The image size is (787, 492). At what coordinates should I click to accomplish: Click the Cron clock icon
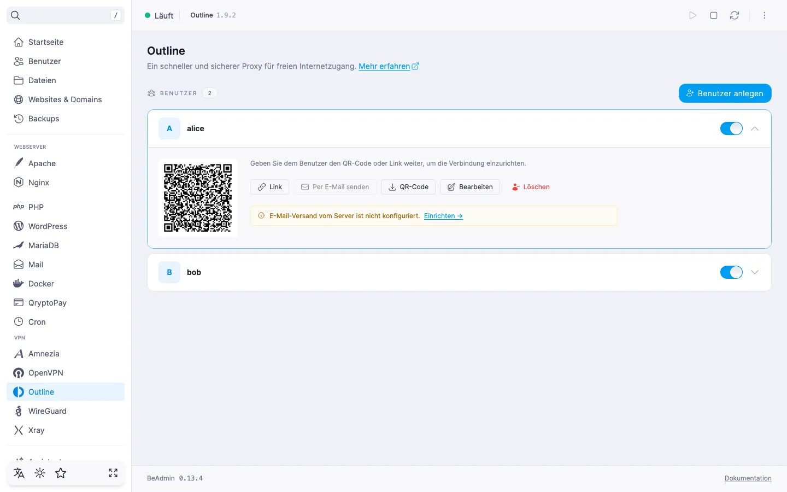coord(19,322)
